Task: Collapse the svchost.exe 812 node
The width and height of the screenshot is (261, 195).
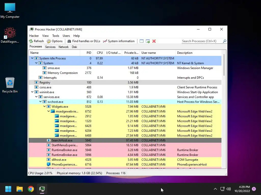Action: click(40, 102)
